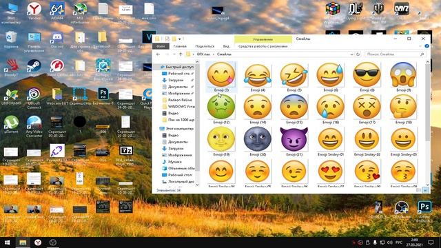
Task: Open DayZ desktop shortcut
Action: click(402, 11)
